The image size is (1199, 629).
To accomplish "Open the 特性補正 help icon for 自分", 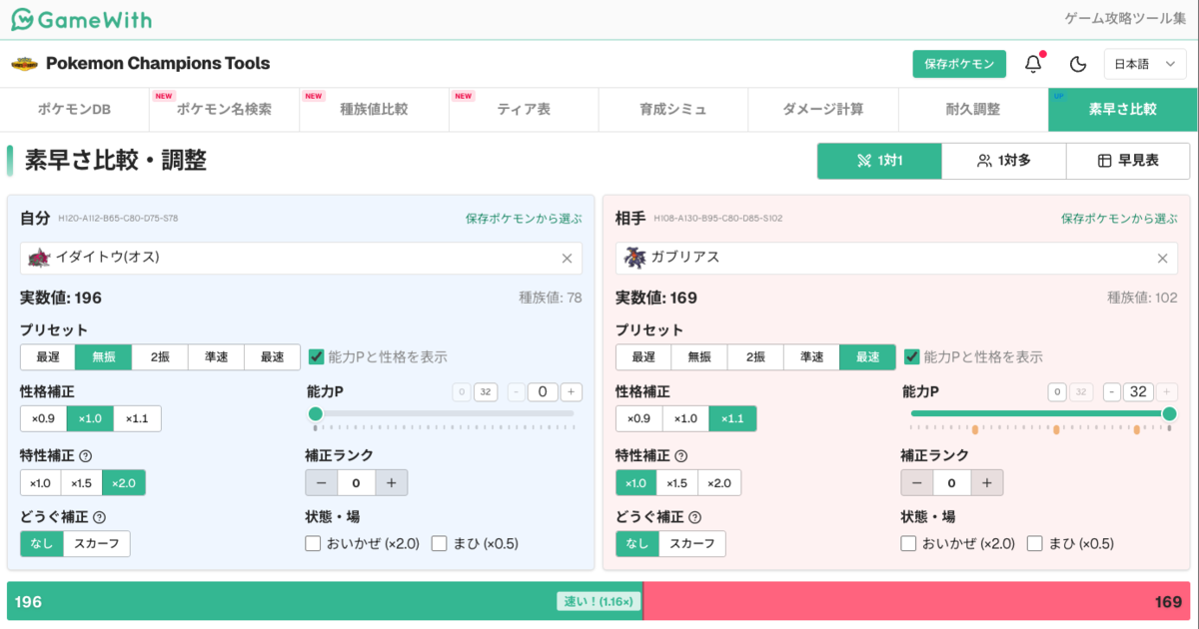I will point(85,456).
